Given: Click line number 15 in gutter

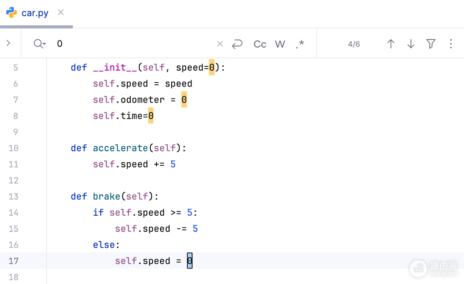Looking at the screenshot, I should pyautogui.click(x=13, y=229).
